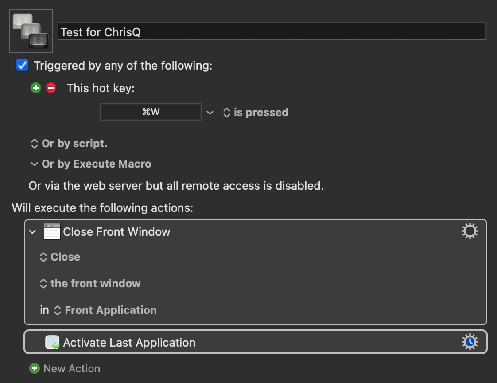Change the 'Close' operation popup
Viewport: 497px width, 383px height.
click(60, 257)
